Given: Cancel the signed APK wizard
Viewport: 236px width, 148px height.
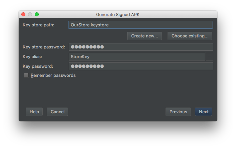Looking at the screenshot, I should click(57, 112).
